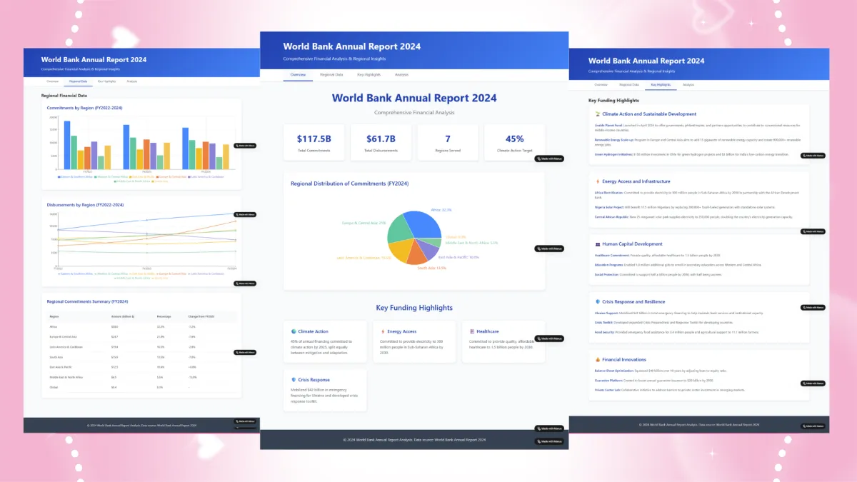This screenshot has width=857, height=482.
Task: Go to Overview tab in the right page
Action: pos(601,84)
